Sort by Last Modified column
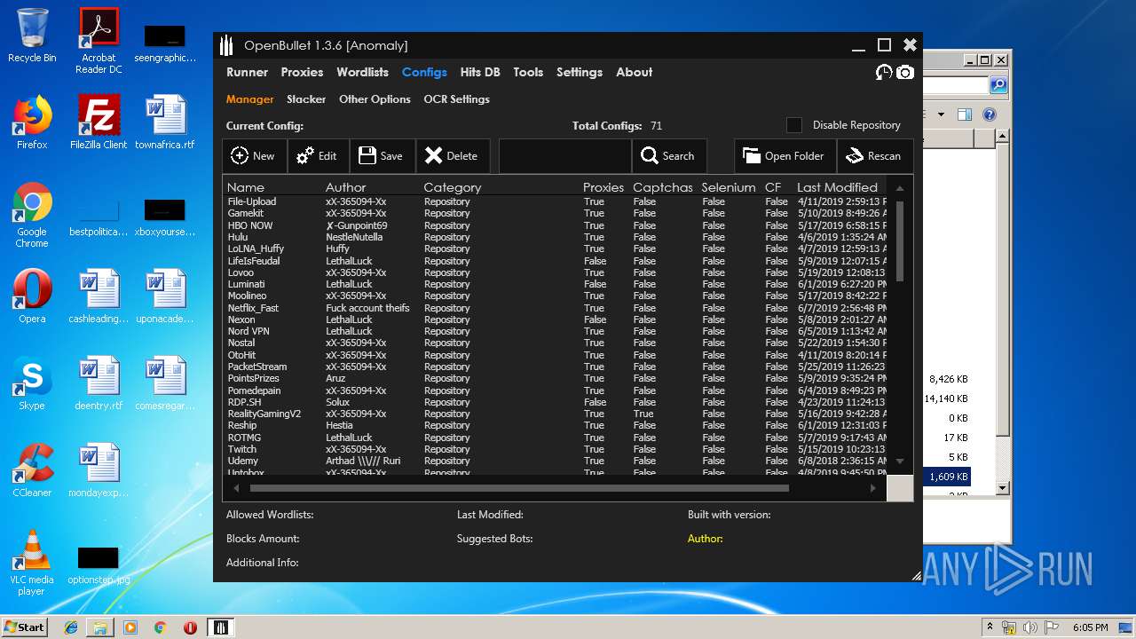1136x639 pixels. pyautogui.click(x=837, y=187)
